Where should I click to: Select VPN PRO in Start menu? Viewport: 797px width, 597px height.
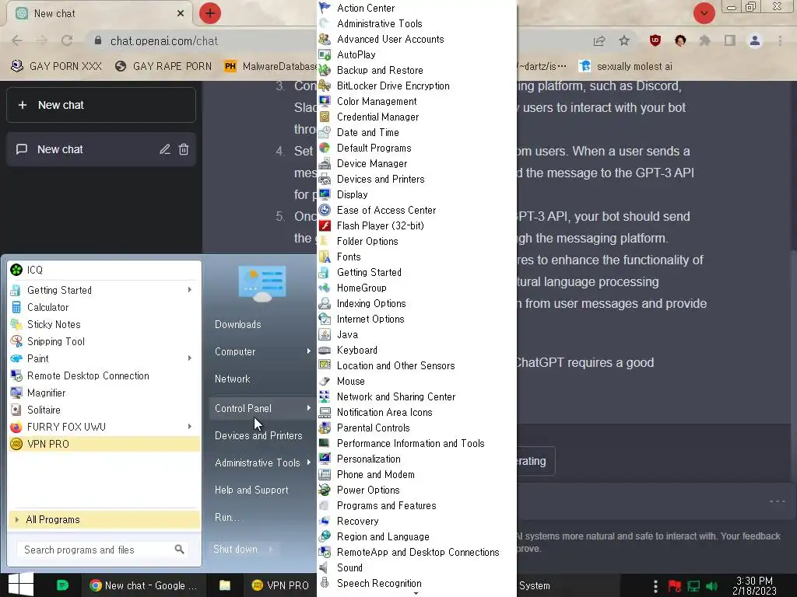tap(104, 444)
